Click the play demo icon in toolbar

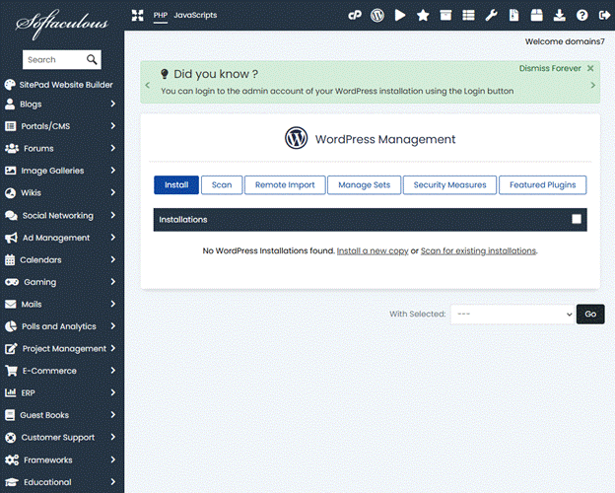coord(400,16)
